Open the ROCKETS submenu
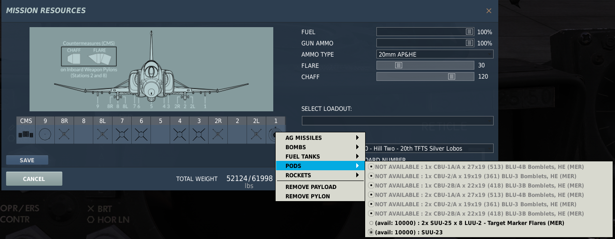The width and height of the screenshot is (615, 239). (320, 175)
